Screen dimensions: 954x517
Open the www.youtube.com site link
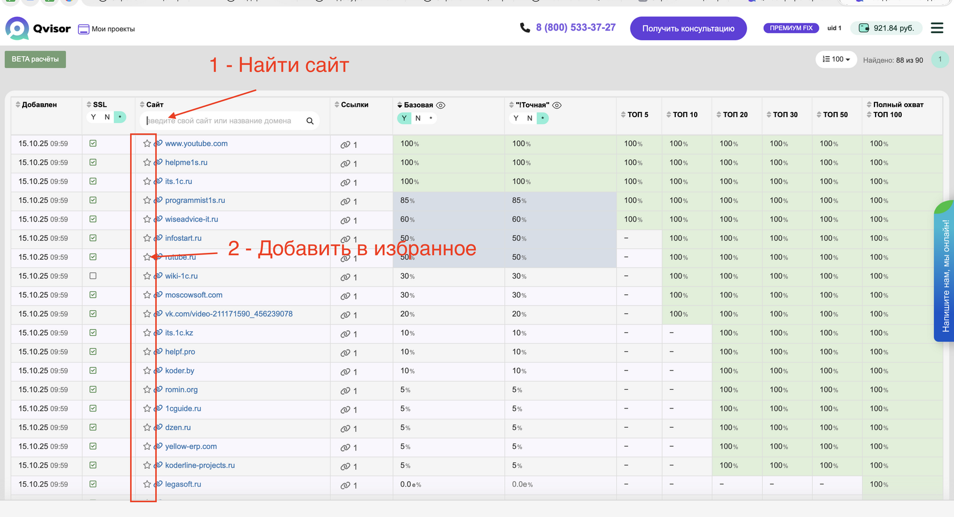pyautogui.click(x=196, y=144)
